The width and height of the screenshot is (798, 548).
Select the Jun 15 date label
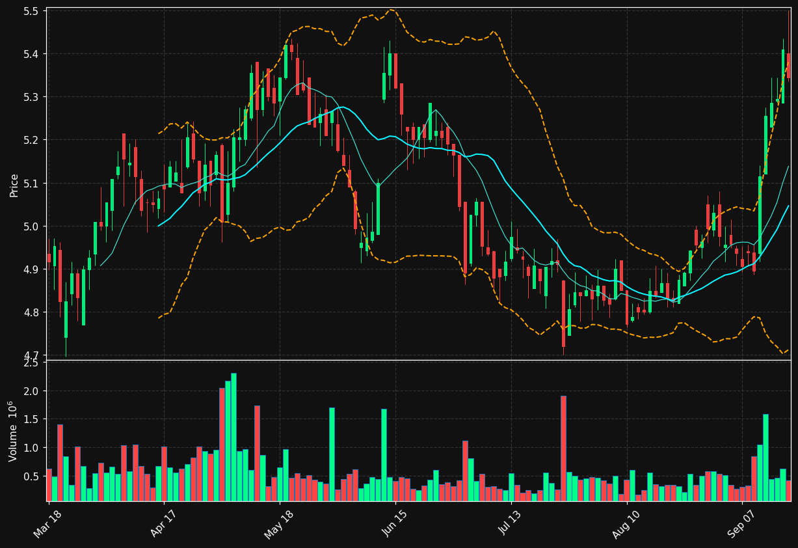click(394, 523)
